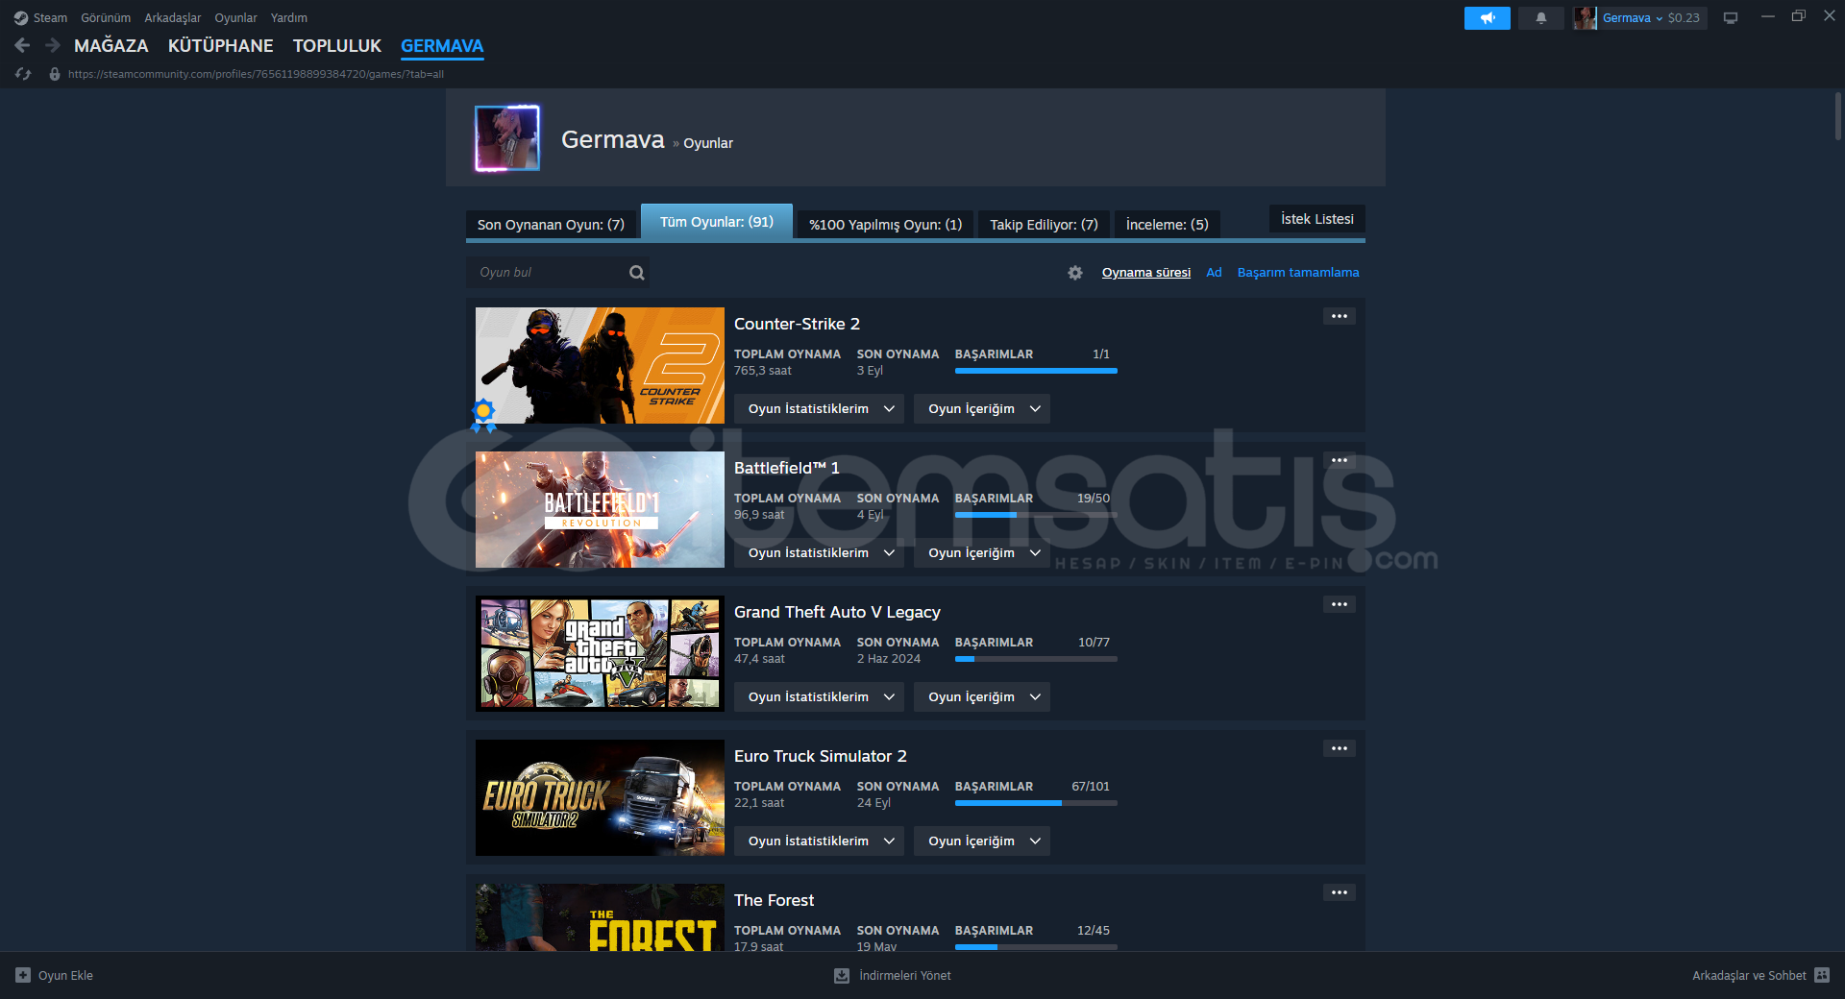Expand Oyun İstatistiklerim for Battlefield 1
This screenshot has height=999, width=1845.
coord(820,552)
